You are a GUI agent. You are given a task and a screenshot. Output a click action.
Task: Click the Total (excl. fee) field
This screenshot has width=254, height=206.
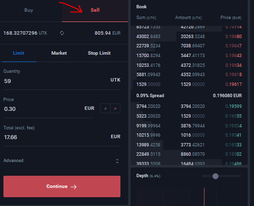point(62,137)
